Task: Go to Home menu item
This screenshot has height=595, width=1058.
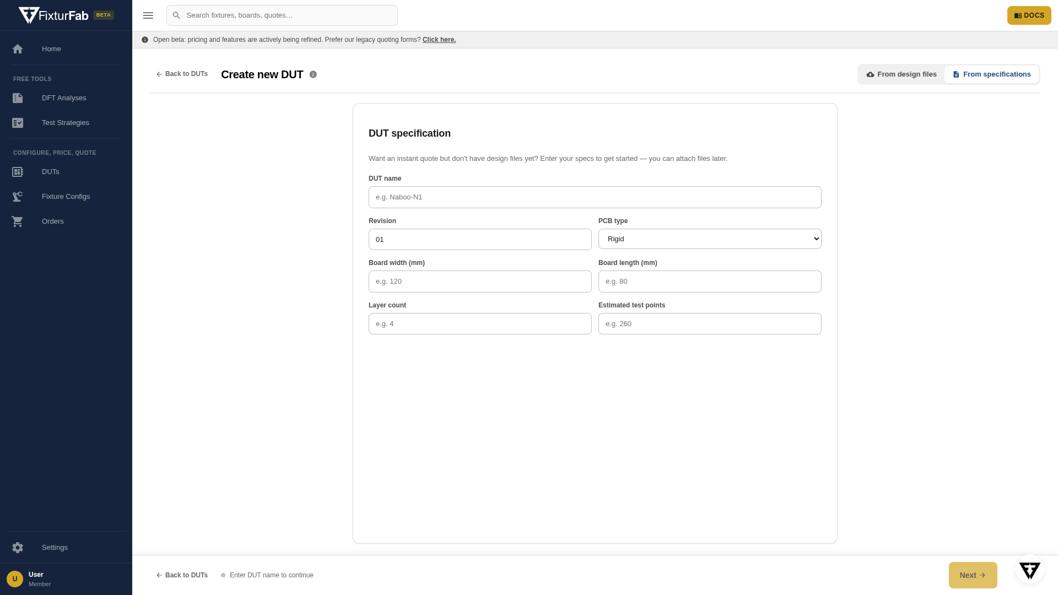Action: 51,49
